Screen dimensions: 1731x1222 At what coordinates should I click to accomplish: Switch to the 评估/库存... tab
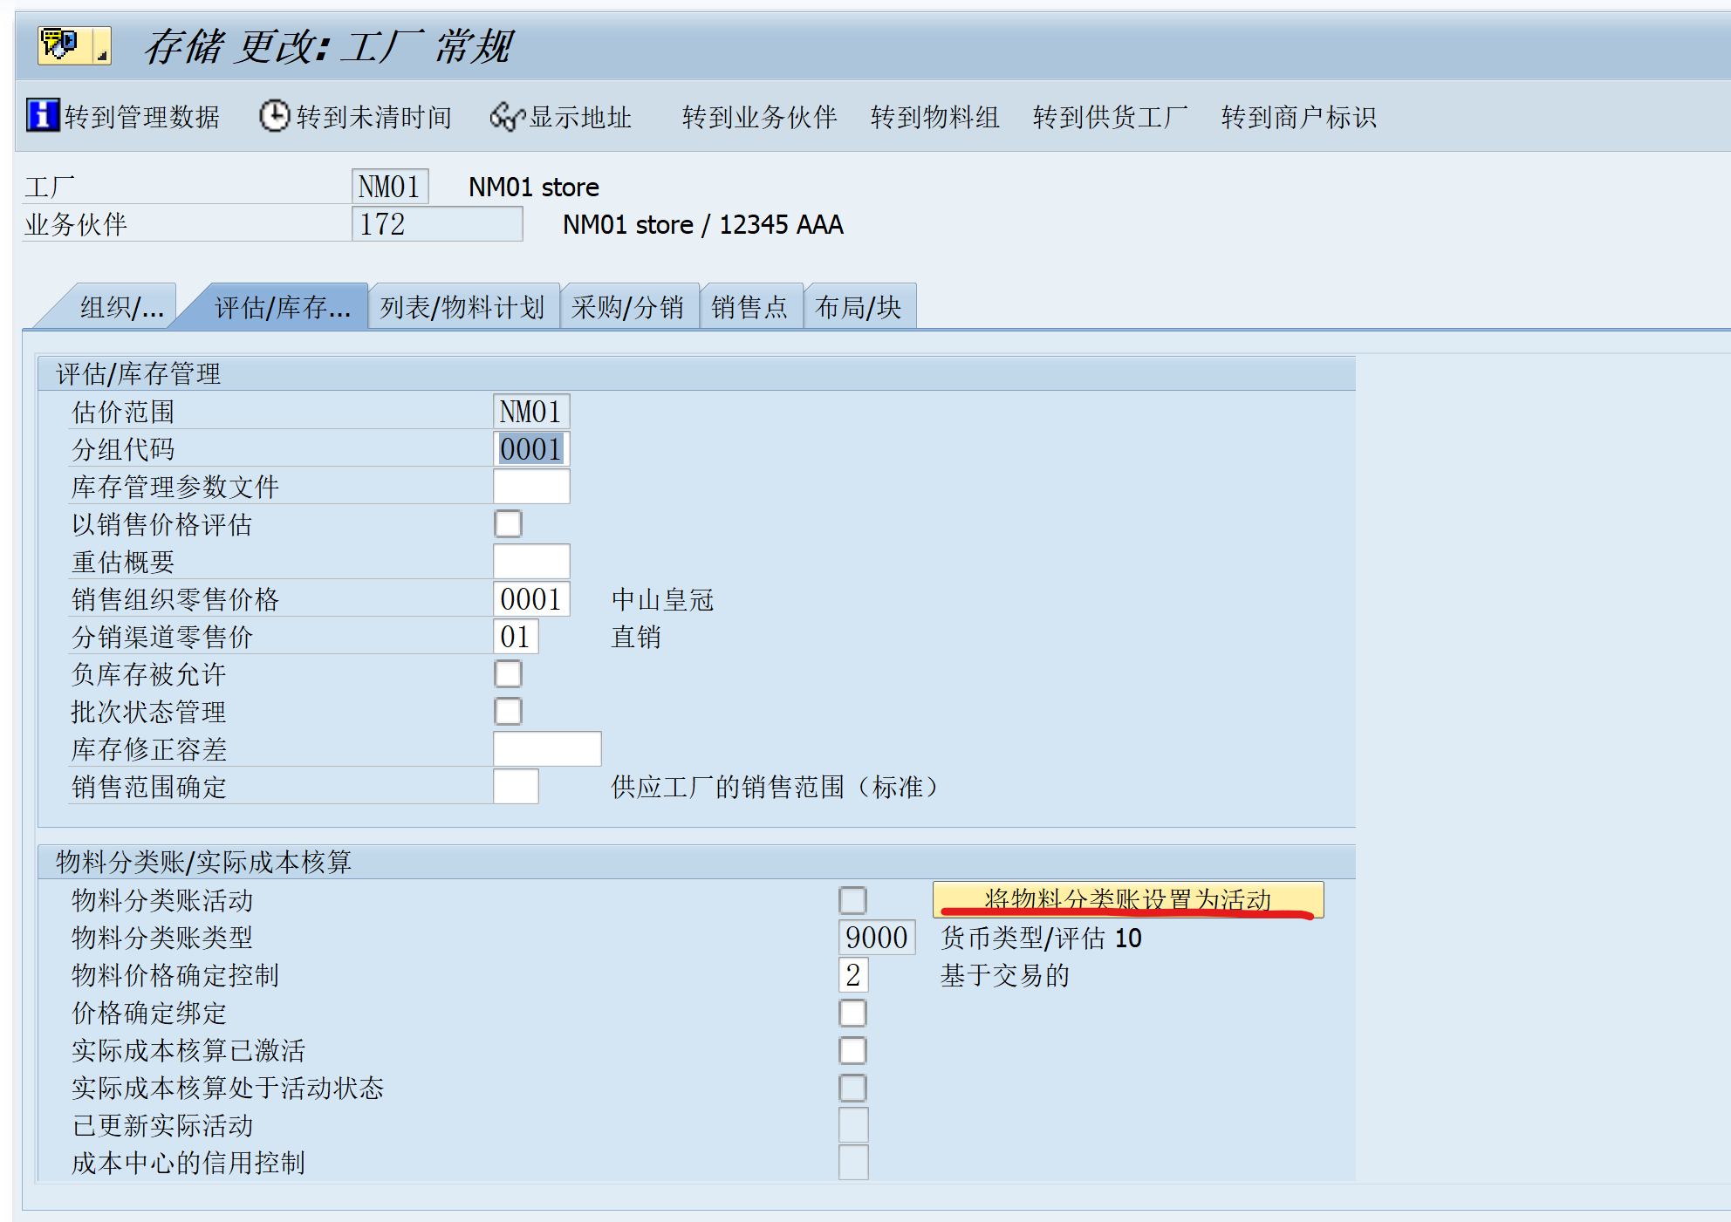282,307
